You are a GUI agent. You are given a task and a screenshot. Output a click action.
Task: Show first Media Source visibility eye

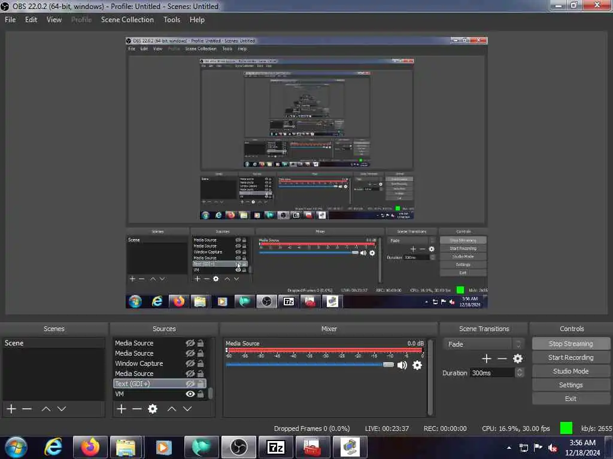pyautogui.click(x=190, y=343)
